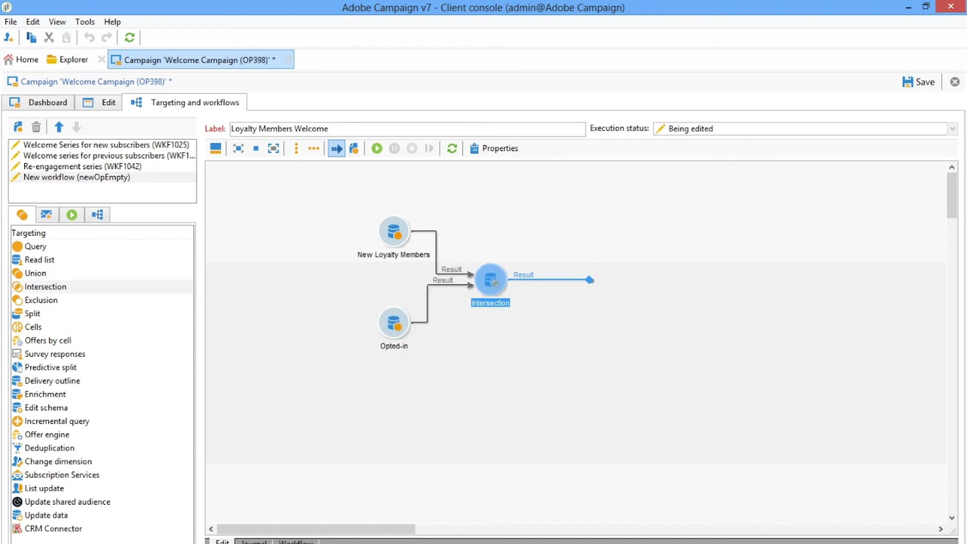Save the campaign

tap(919, 82)
